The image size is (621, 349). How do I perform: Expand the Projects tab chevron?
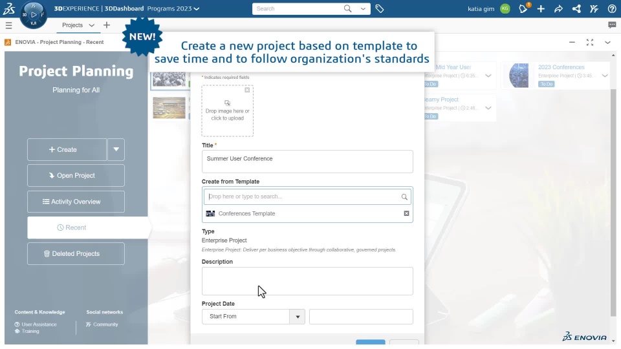click(x=91, y=25)
